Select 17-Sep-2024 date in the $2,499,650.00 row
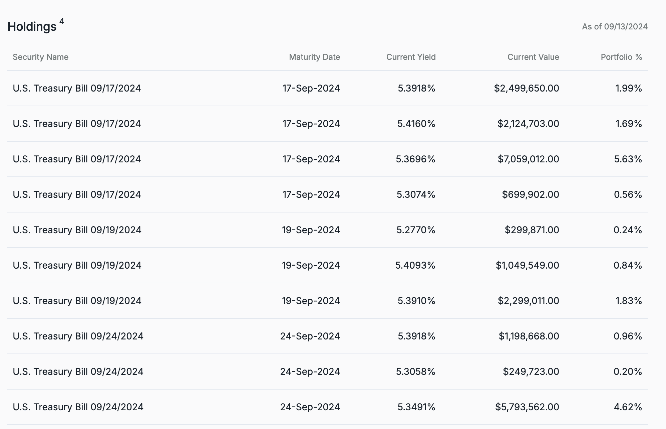This screenshot has width=666, height=429. tap(311, 88)
